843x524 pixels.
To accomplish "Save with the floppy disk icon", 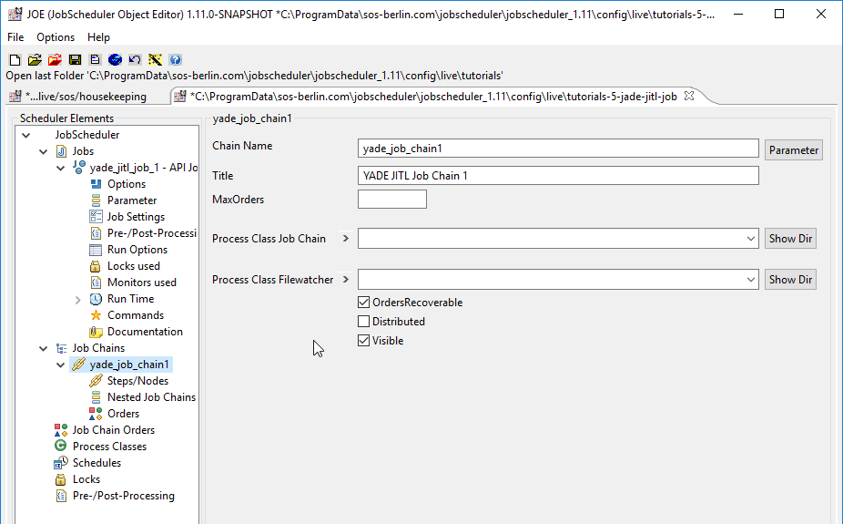I will 76,60.
